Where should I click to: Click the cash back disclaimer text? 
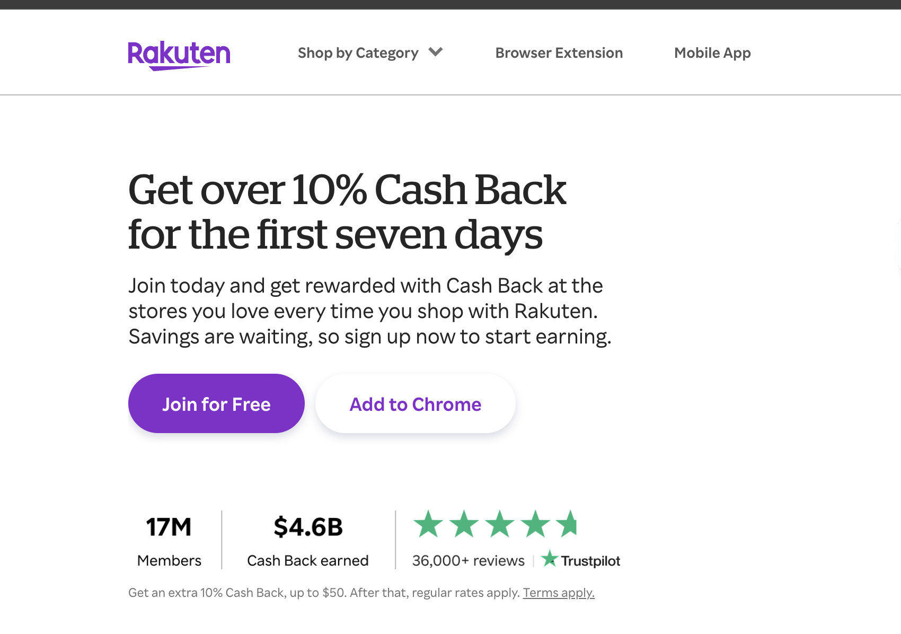point(323,593)
